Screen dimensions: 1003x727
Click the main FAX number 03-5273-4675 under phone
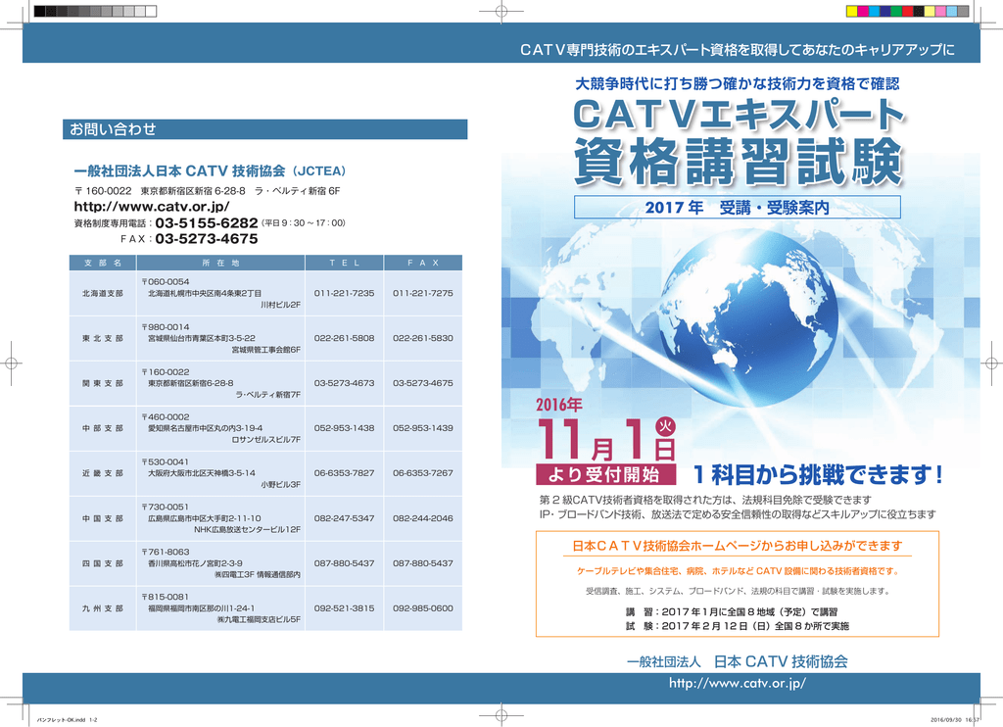point(207,239)
